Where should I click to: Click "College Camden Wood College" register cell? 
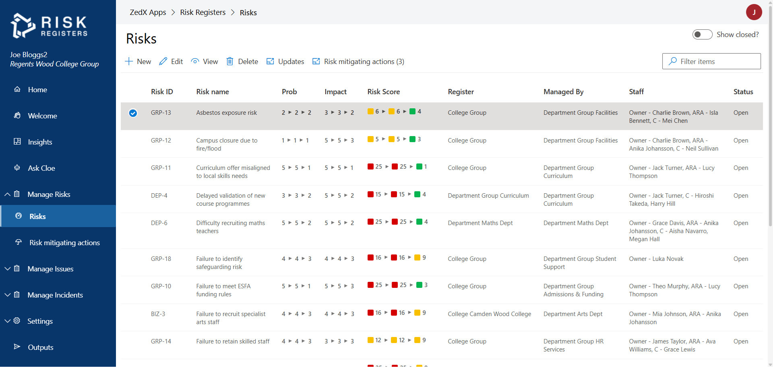[489, 314]
